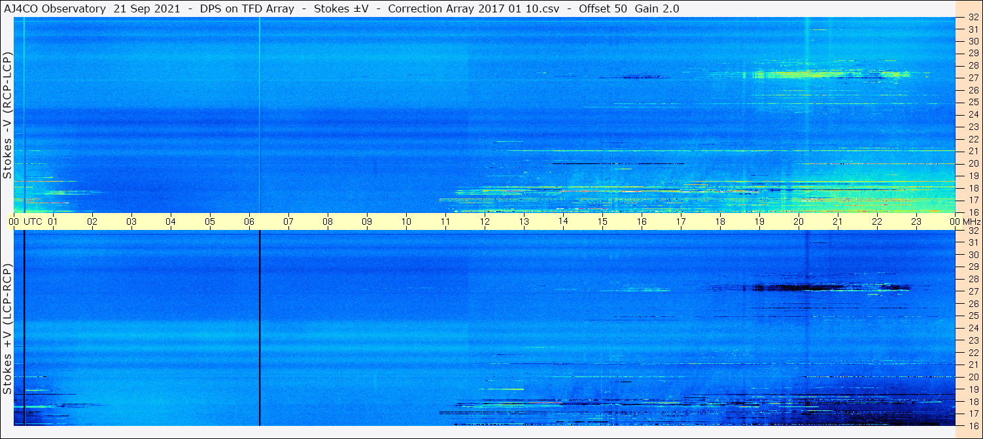Select the 13 hour tick on time axis
This screenshot has width=983, height=439.
pyautogui.click(x=524, y=221)
